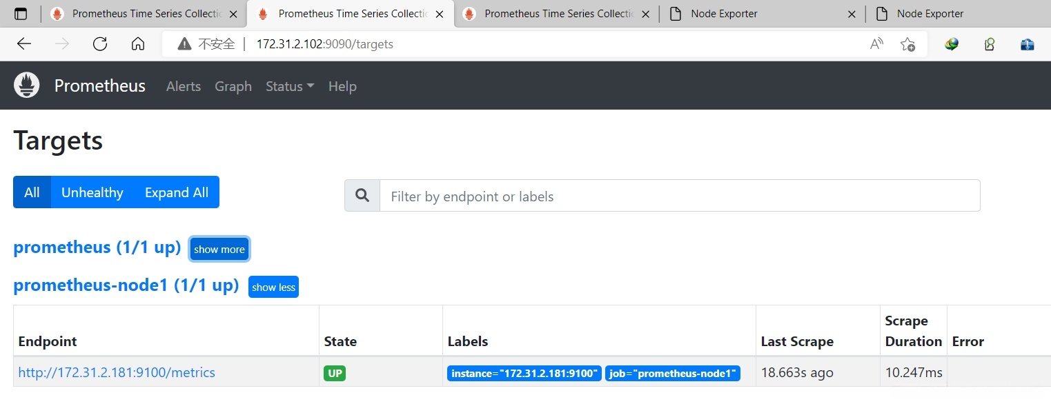Click the green extension icon in toolbar
1051x404 pixels.
pyautogui.click(x=990, y=44)
